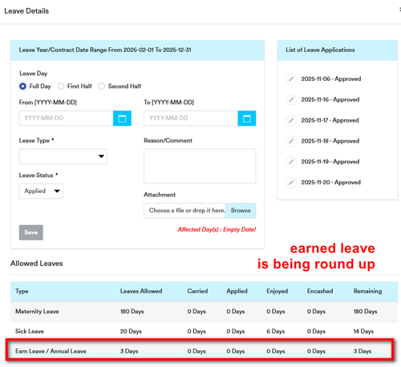Click the 2025-11-19 - Approved entry text
Image resolution: width=401 pixels, height=367 pixels.
pyautogui.click(x=330, y=162)
